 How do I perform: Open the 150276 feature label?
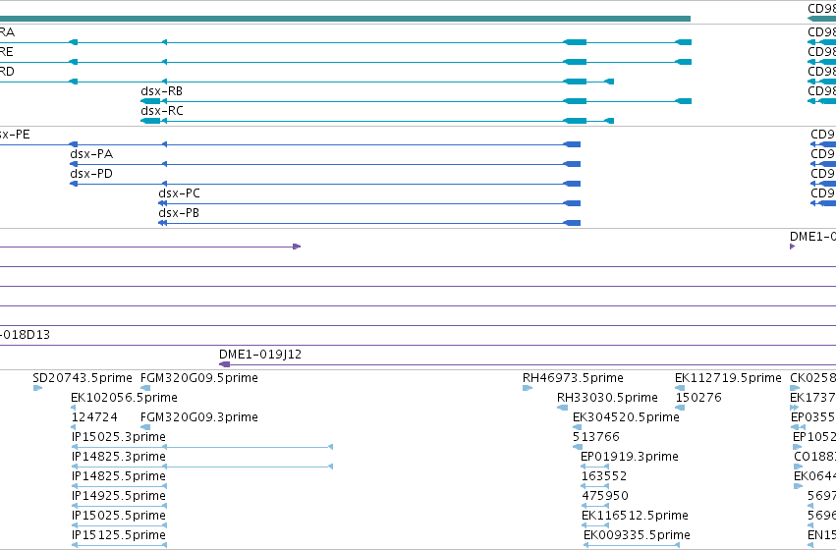(x=699, y=398)
